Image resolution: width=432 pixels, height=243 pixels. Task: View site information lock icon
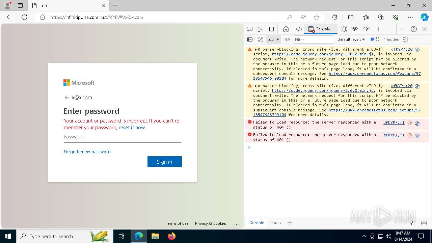(43, 17)
